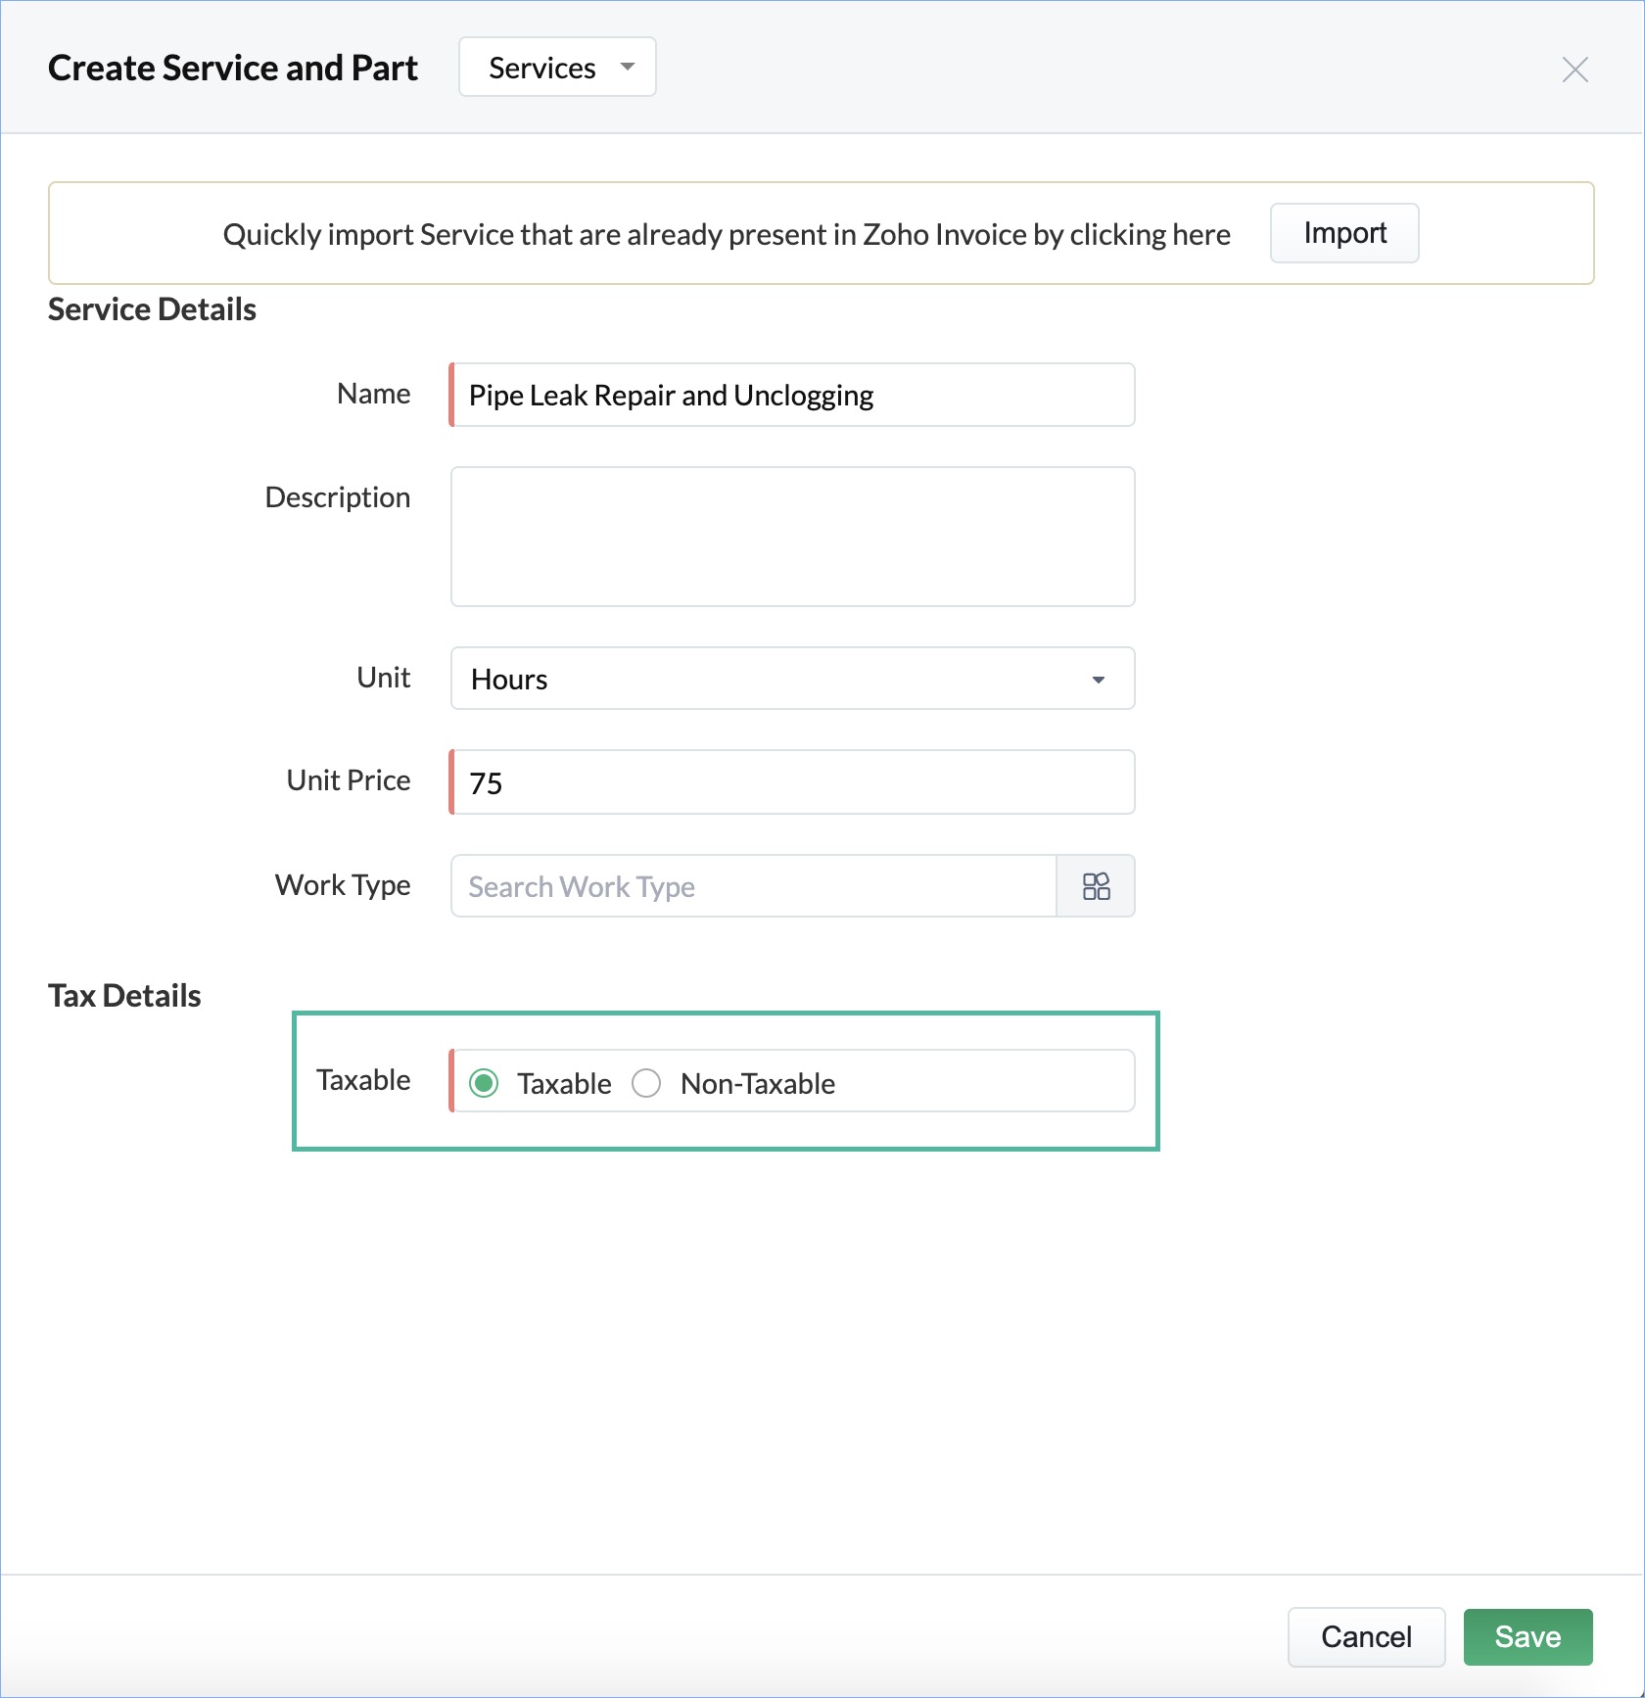Open the Search Work Type combo box
The width and height of the screenshot is (1645, 1698).
coord(753,886)
